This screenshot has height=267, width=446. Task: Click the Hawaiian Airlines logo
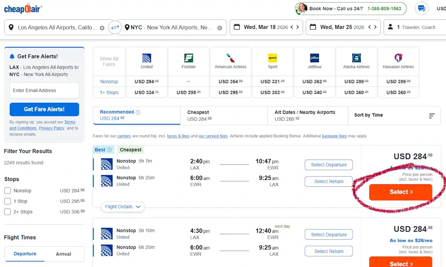point(398,58)
